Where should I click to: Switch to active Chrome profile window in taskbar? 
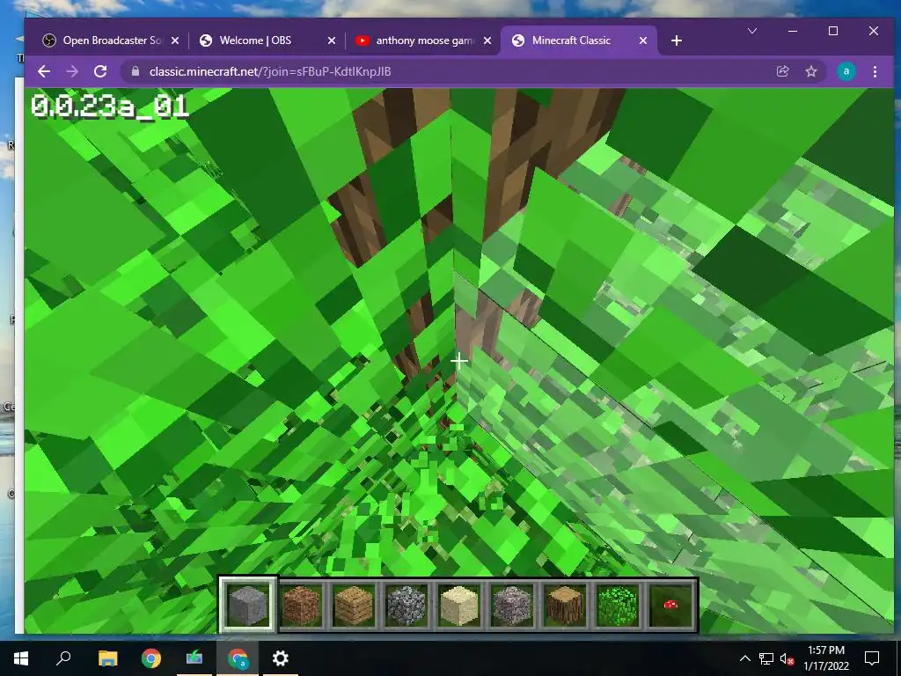point(238,658)
